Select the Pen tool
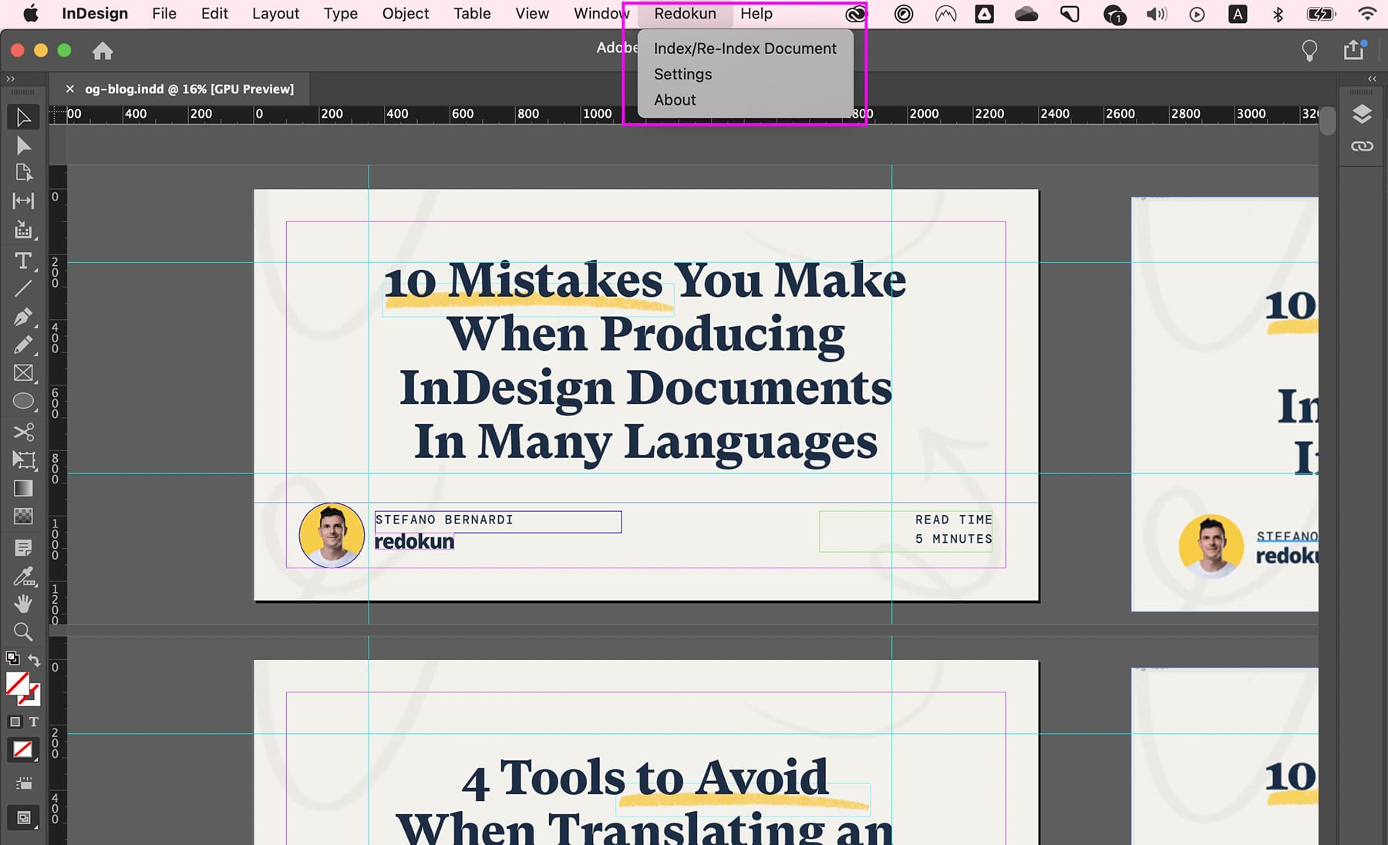The width and height of the screenshot is (1388, 845). coord(23,317)
